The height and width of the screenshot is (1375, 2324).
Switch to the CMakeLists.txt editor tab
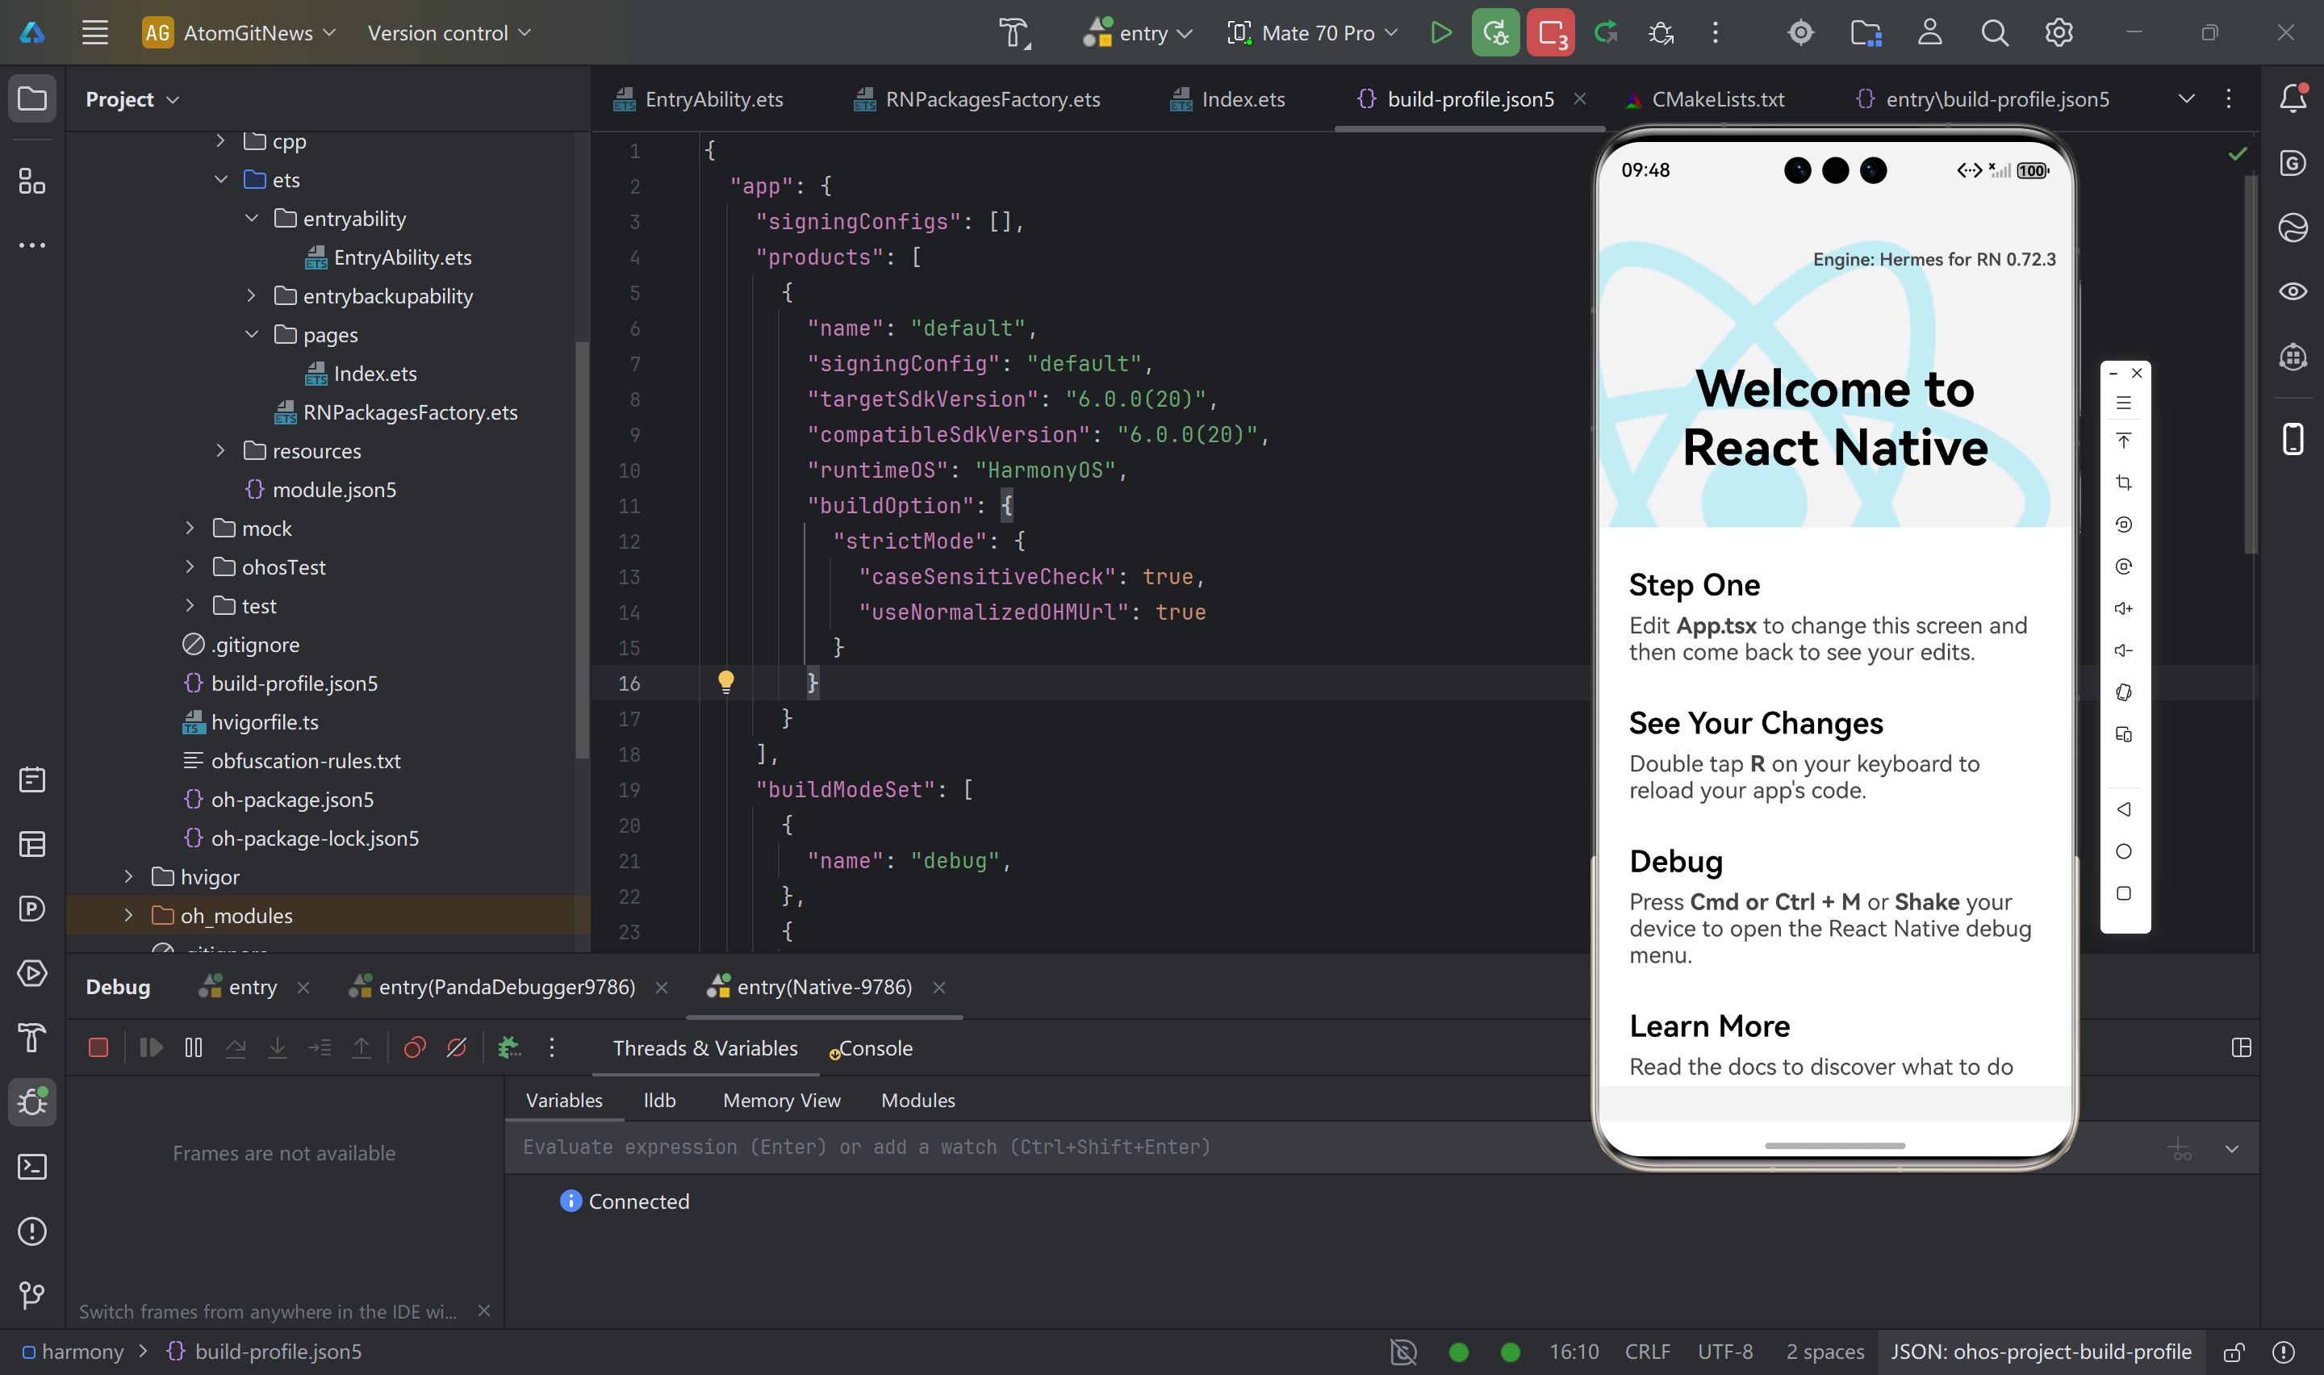point(1716,99)
